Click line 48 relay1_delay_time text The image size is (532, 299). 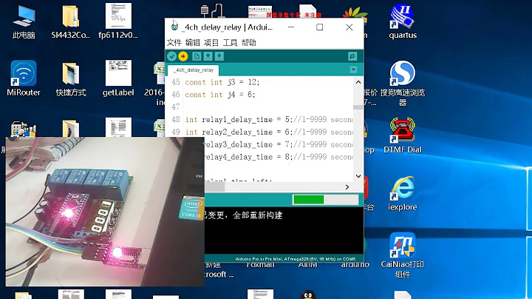[x=237, y=120]
